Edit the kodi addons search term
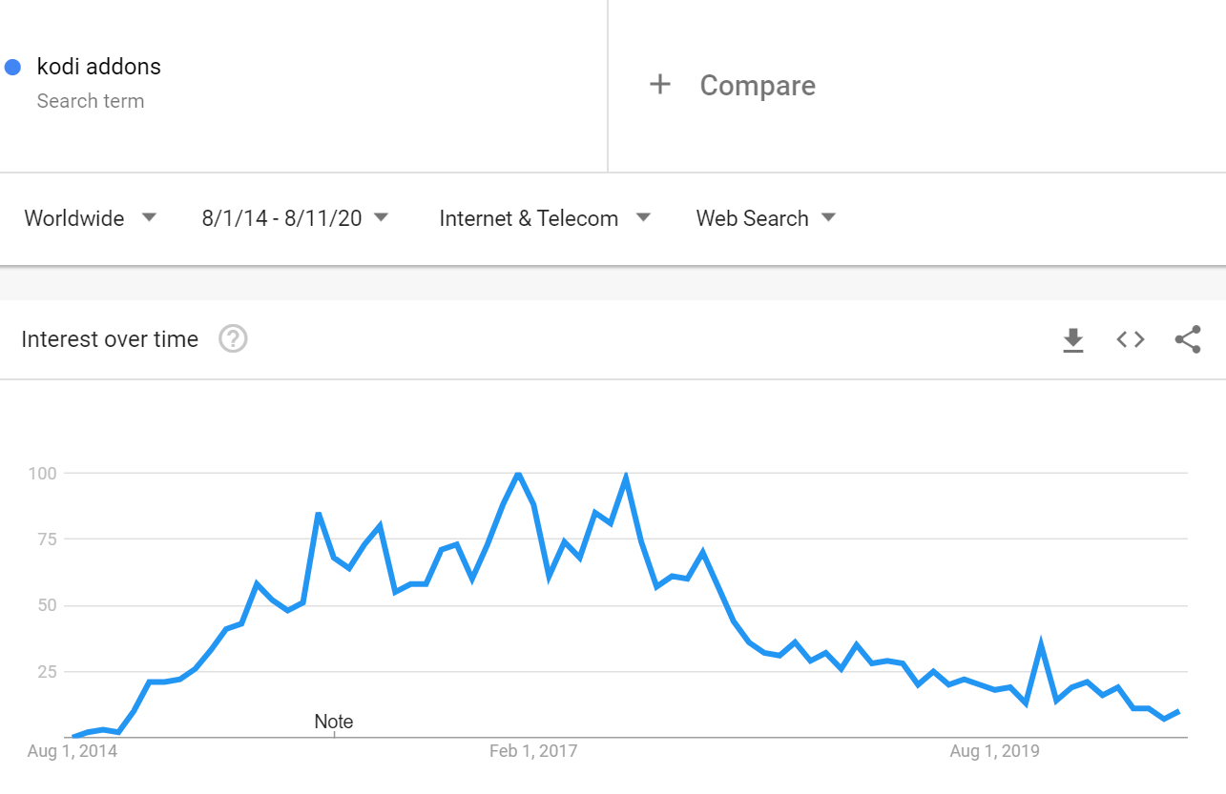The height and width of the screenshot is (794, 1226). point(99,67)
